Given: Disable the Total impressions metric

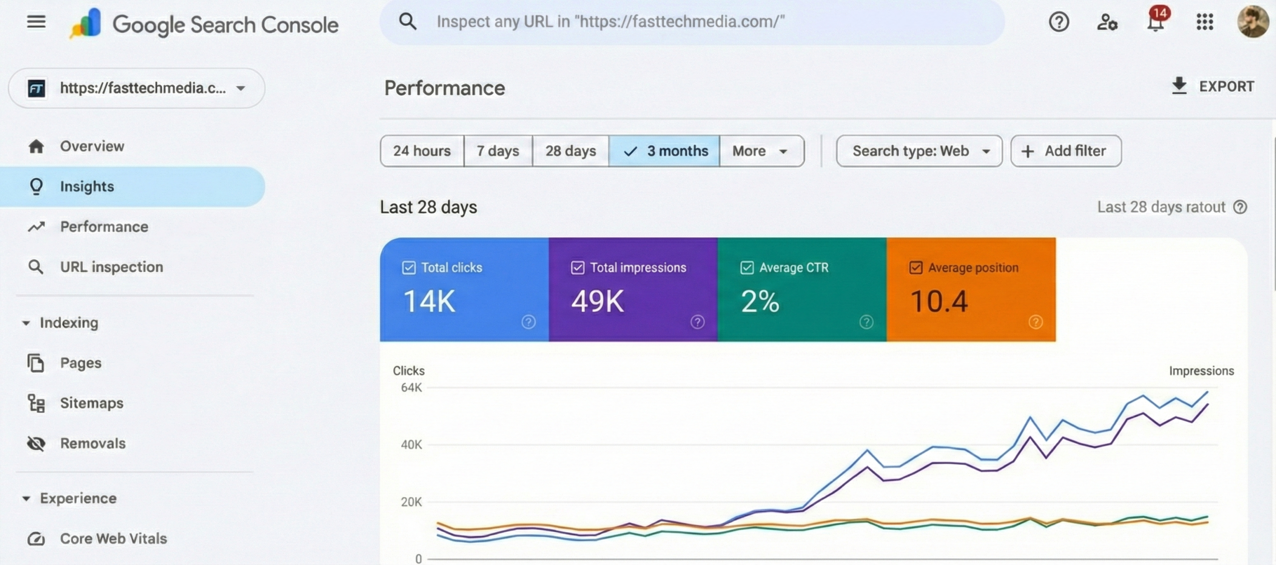Looking at the screenshot, I should (x=577, y=267).
